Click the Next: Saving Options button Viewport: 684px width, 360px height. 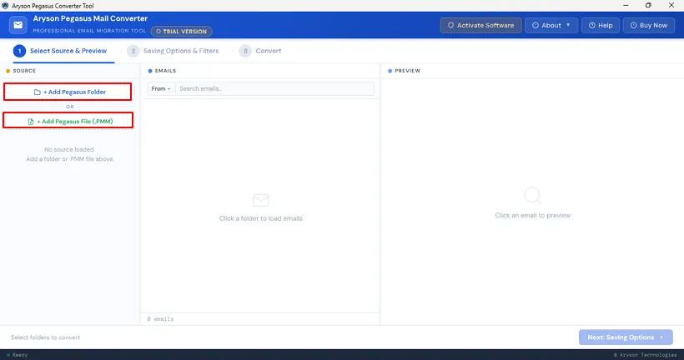pos(626,337)
